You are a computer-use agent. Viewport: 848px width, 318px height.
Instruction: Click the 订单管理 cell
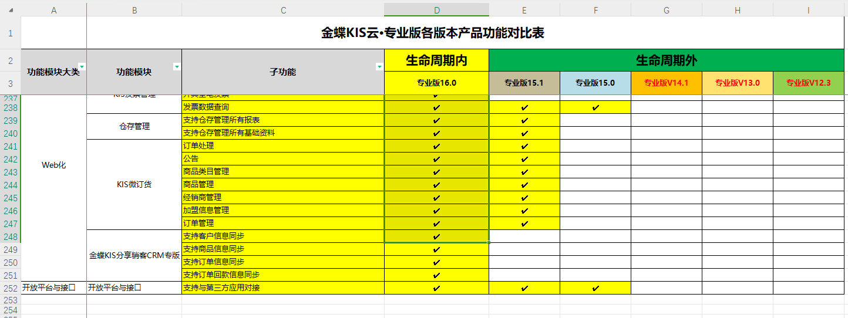[x=283, y=224]
